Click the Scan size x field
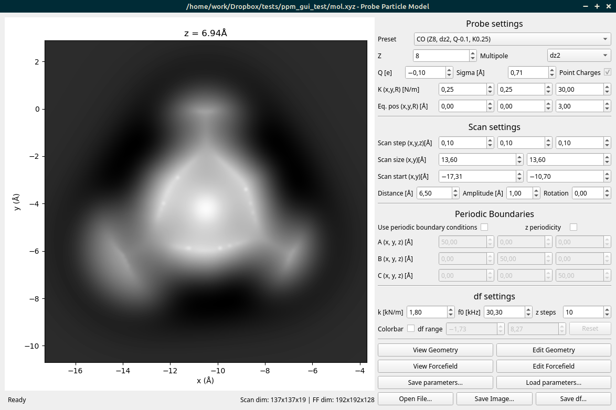 tap(477, 159)
